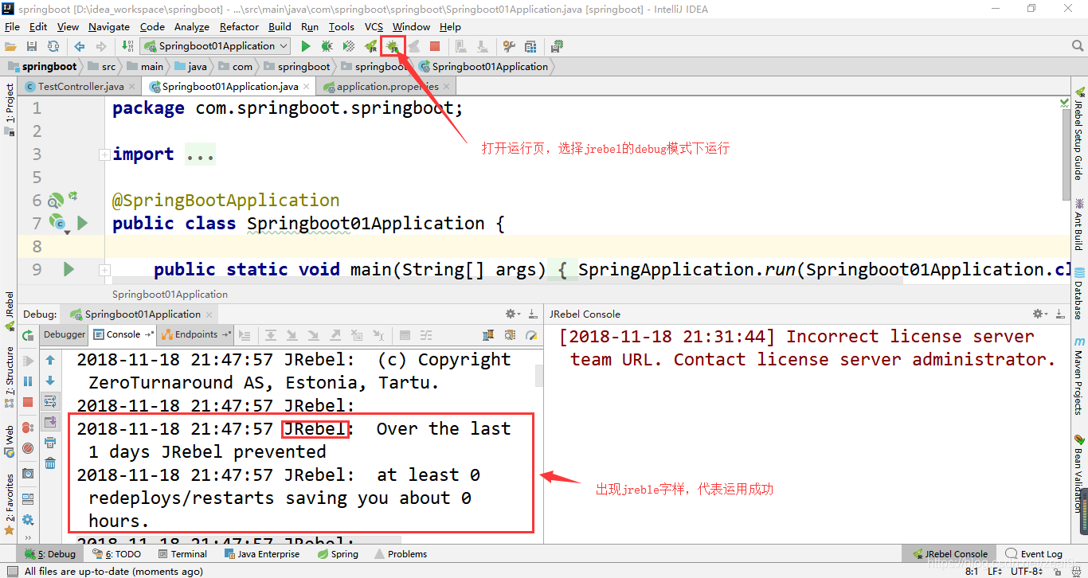Screen dimensions: 1088x578
Task: Expand the folded import statements
Action: 104,154
